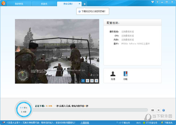
Task: Open the 我是大主宰 news announcement
Action: pos(41,123)
